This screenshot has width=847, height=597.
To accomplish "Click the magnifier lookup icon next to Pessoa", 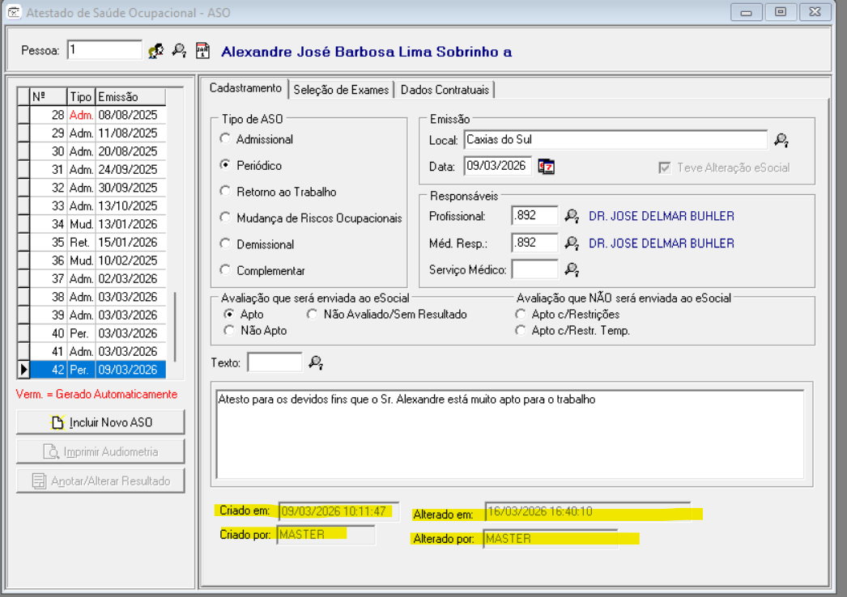I will pos(179,51).
